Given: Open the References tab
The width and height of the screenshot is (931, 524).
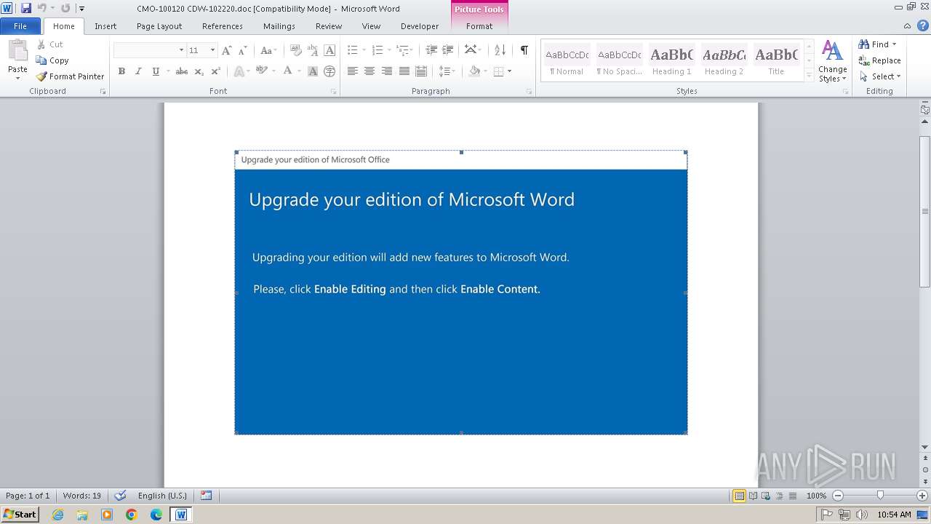Looking at the screenshot, I should pos(223,26).
